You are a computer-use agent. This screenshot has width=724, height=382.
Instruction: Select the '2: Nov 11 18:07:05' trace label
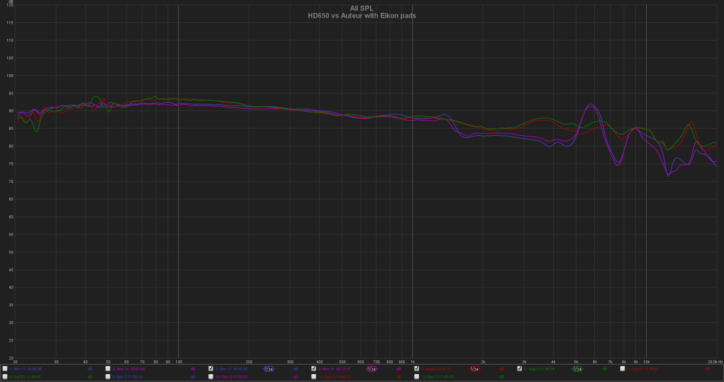click(x=129, y=369)
